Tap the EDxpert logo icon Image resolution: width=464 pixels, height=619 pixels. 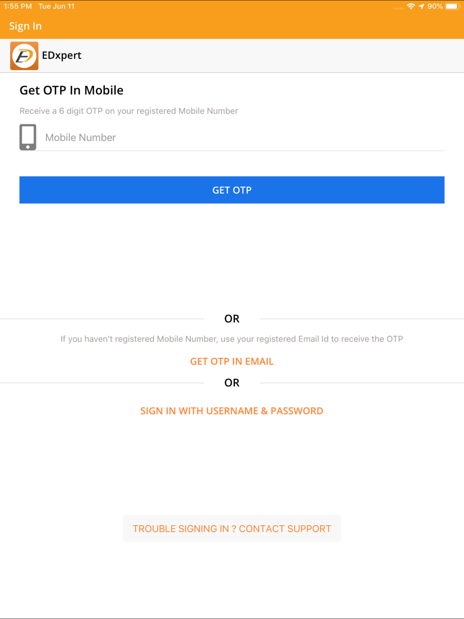point(24,56)
